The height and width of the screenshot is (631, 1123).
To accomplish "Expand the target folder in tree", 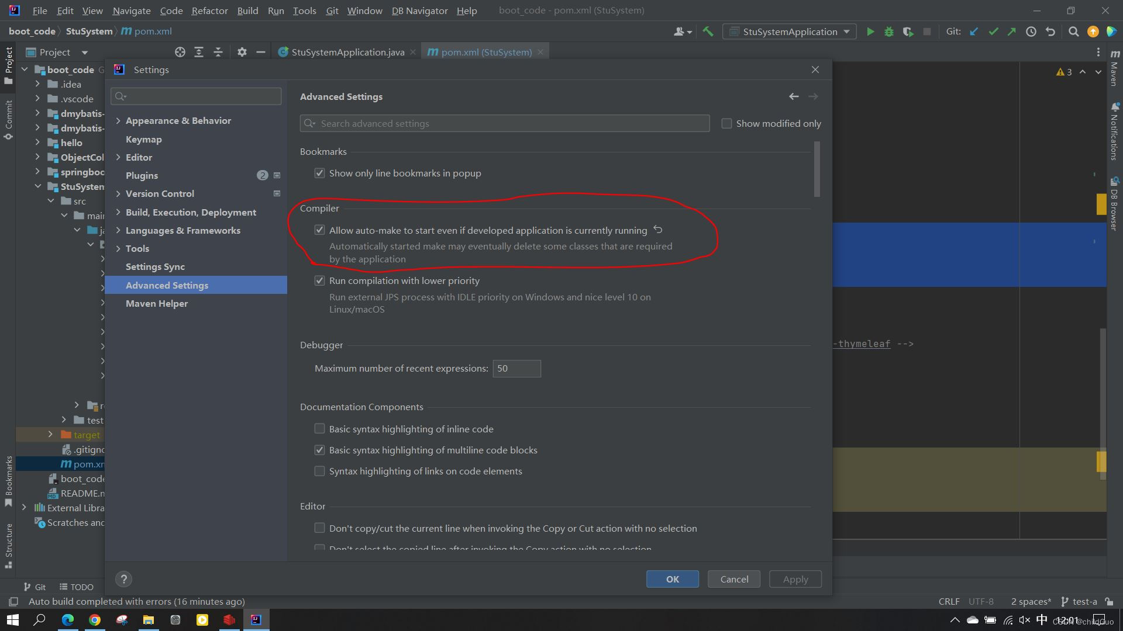I will 50,435.
